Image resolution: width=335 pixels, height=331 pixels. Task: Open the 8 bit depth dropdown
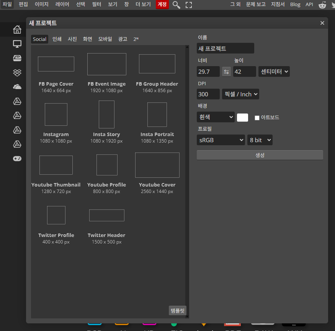[x=260, y=140]
